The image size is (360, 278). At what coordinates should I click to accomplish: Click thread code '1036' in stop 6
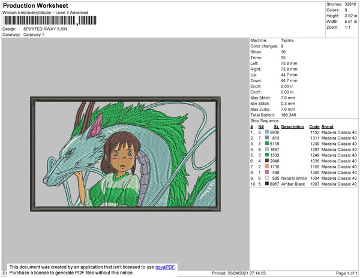(x=315, y=161)
